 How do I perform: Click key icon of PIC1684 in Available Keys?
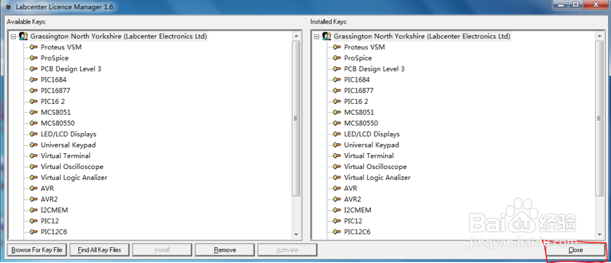(x=34, y=80)
